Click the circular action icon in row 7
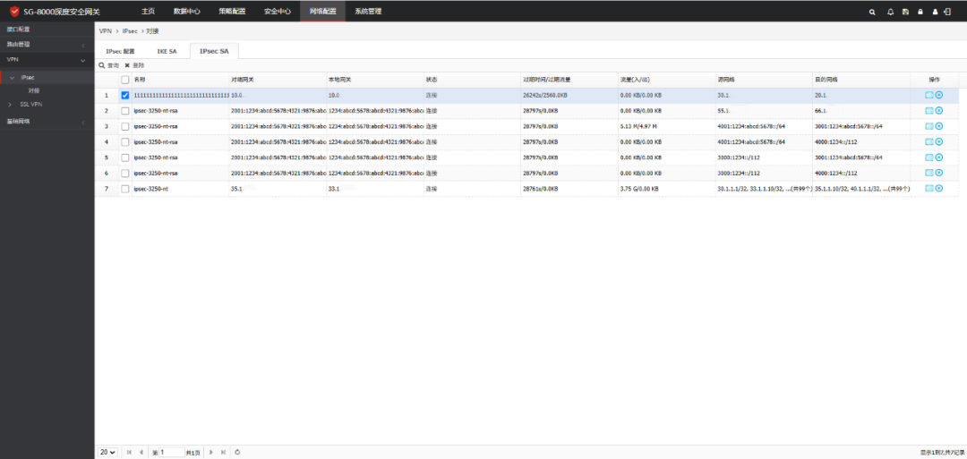Image resolution: width=967 pixels, height=459 pixels. click(939, 189)
